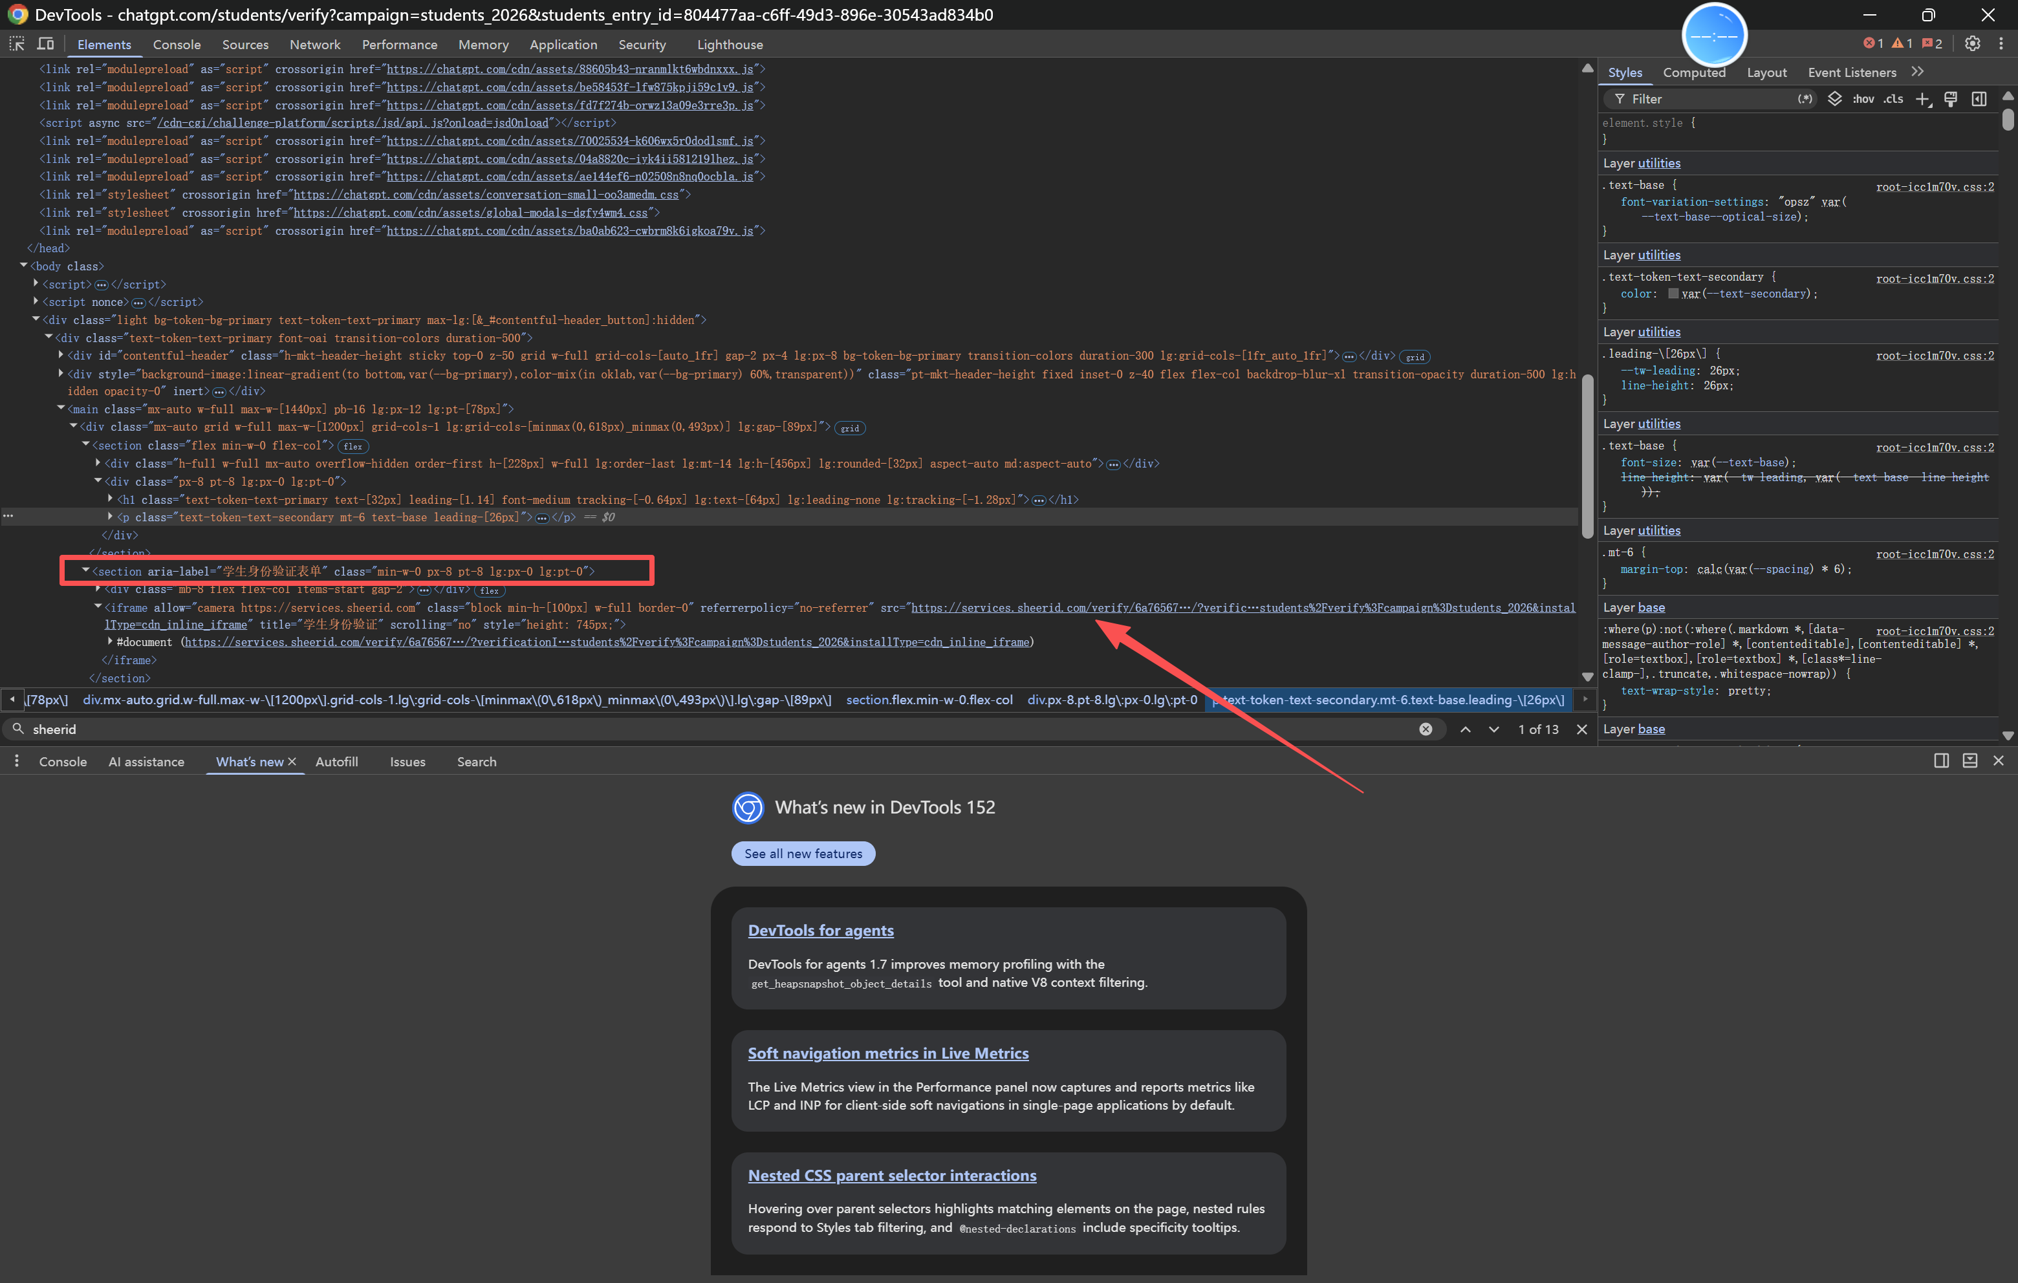Expand the script nonce node
Screen dimensions: 2018x1283
(36, 302)
